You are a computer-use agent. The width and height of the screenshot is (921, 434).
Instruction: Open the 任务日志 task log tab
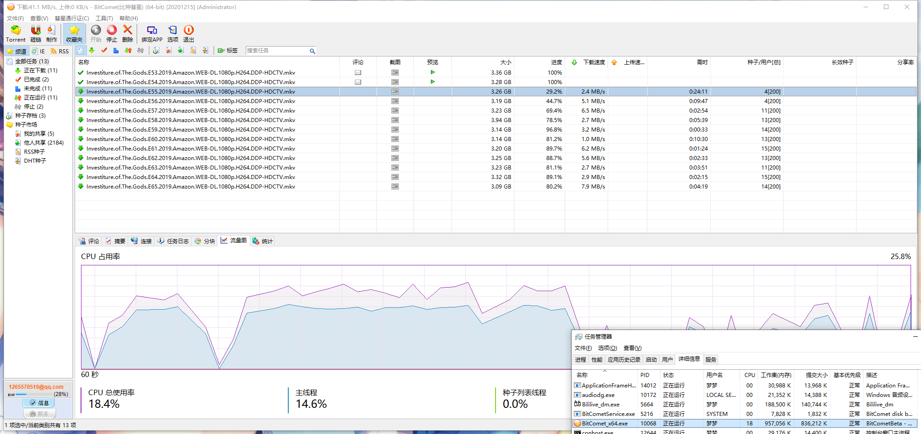pos(173,241)
